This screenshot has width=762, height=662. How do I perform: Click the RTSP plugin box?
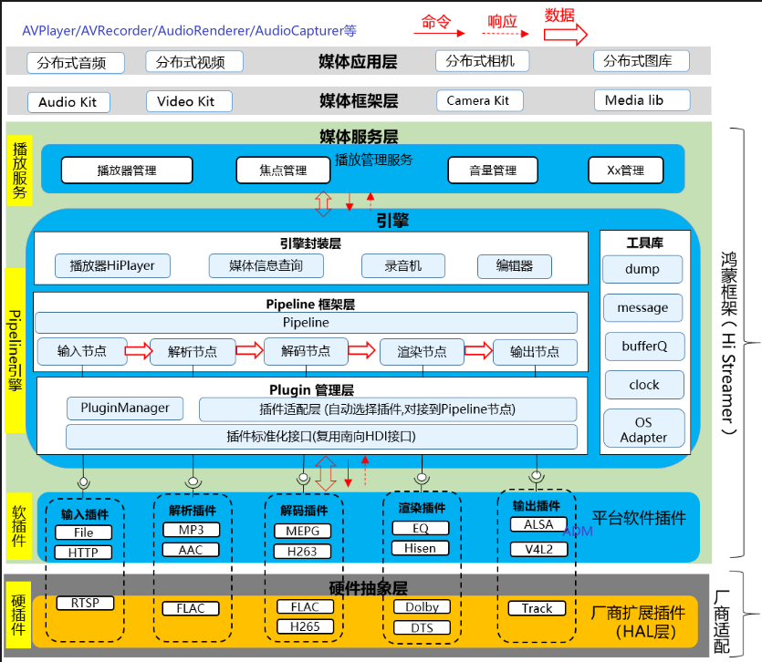[86, 604]
